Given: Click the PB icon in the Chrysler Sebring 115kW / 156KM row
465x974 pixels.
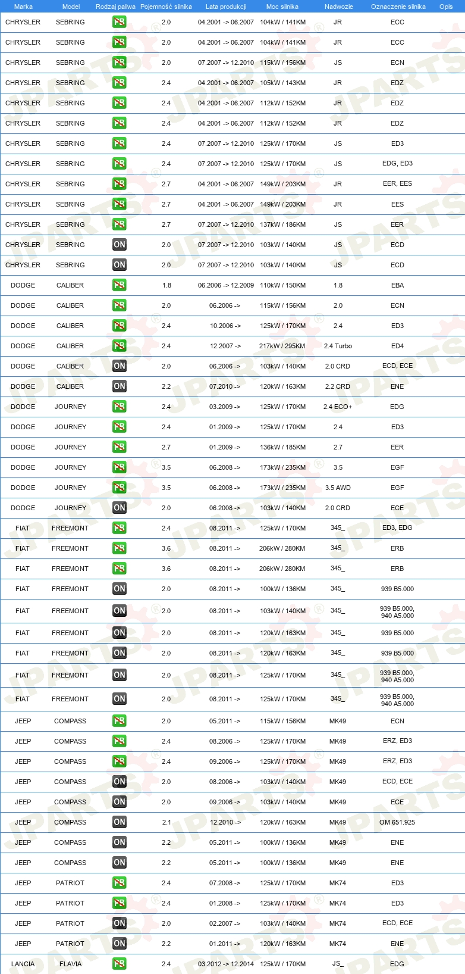Looking at the screenshot, I should (x=120, y=63).
